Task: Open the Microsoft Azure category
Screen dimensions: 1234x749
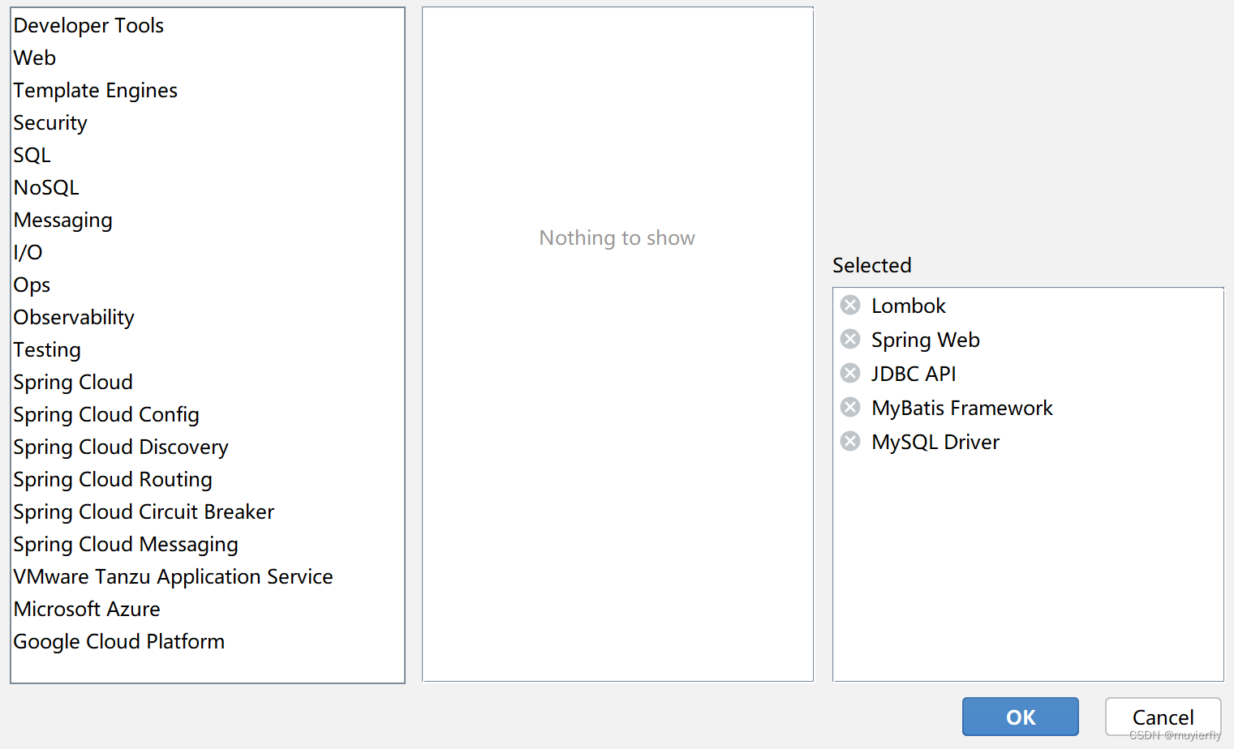Action: (208, 609)
